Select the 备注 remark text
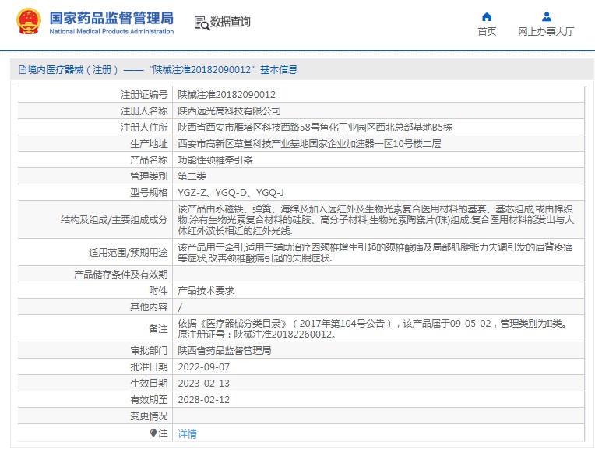 (374, 328)
